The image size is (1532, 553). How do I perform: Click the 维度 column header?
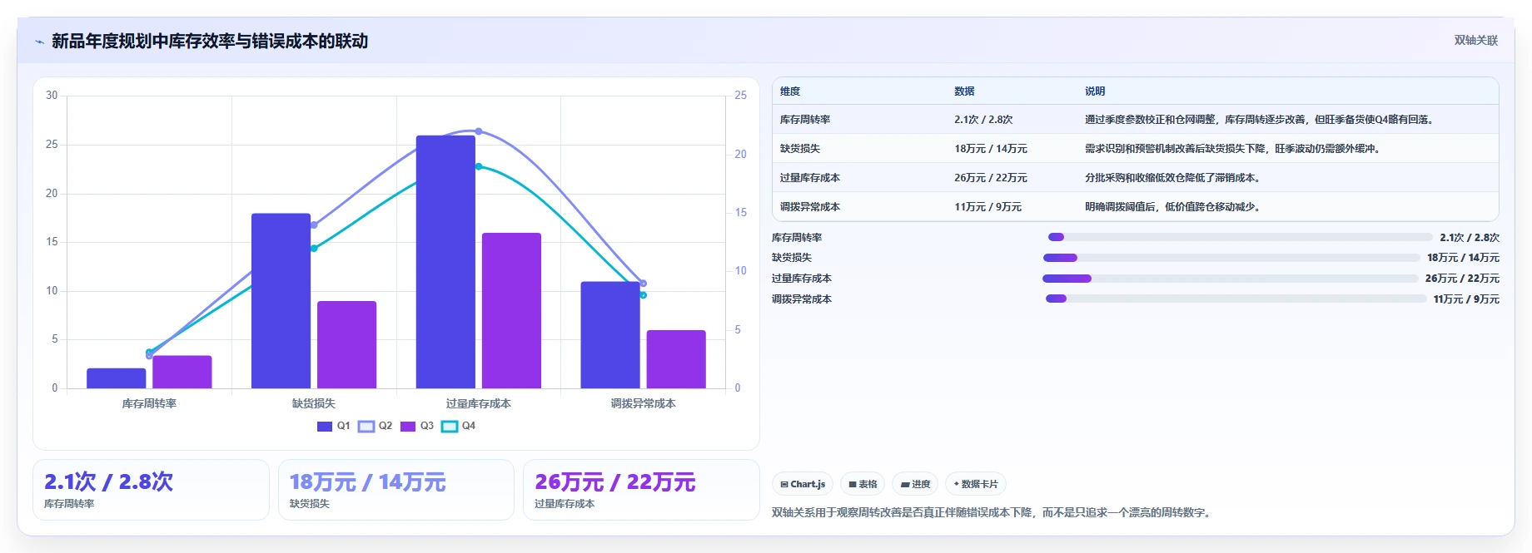790,91
